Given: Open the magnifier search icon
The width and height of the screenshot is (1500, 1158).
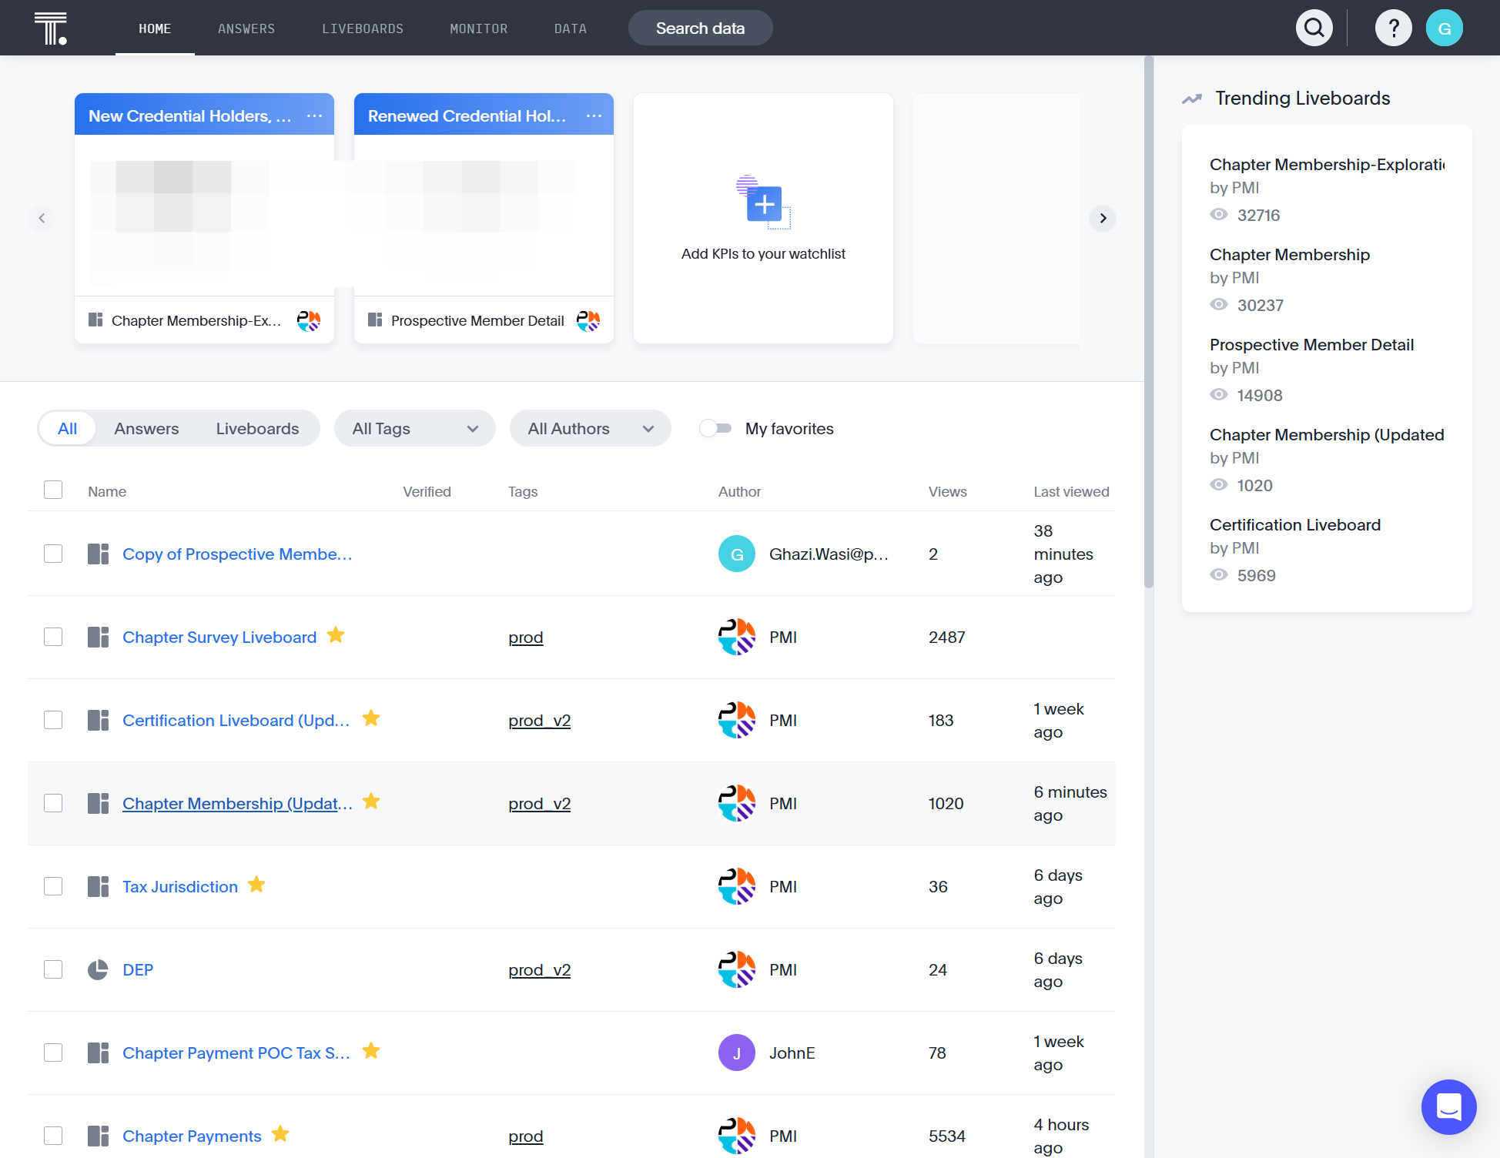Looking at the screenshot, I should coord(1314,28).
